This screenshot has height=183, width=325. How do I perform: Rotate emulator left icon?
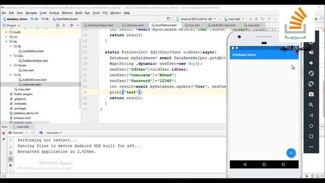click(311, 73)
